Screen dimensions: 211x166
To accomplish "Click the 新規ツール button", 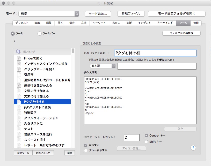I will (23, 153).
